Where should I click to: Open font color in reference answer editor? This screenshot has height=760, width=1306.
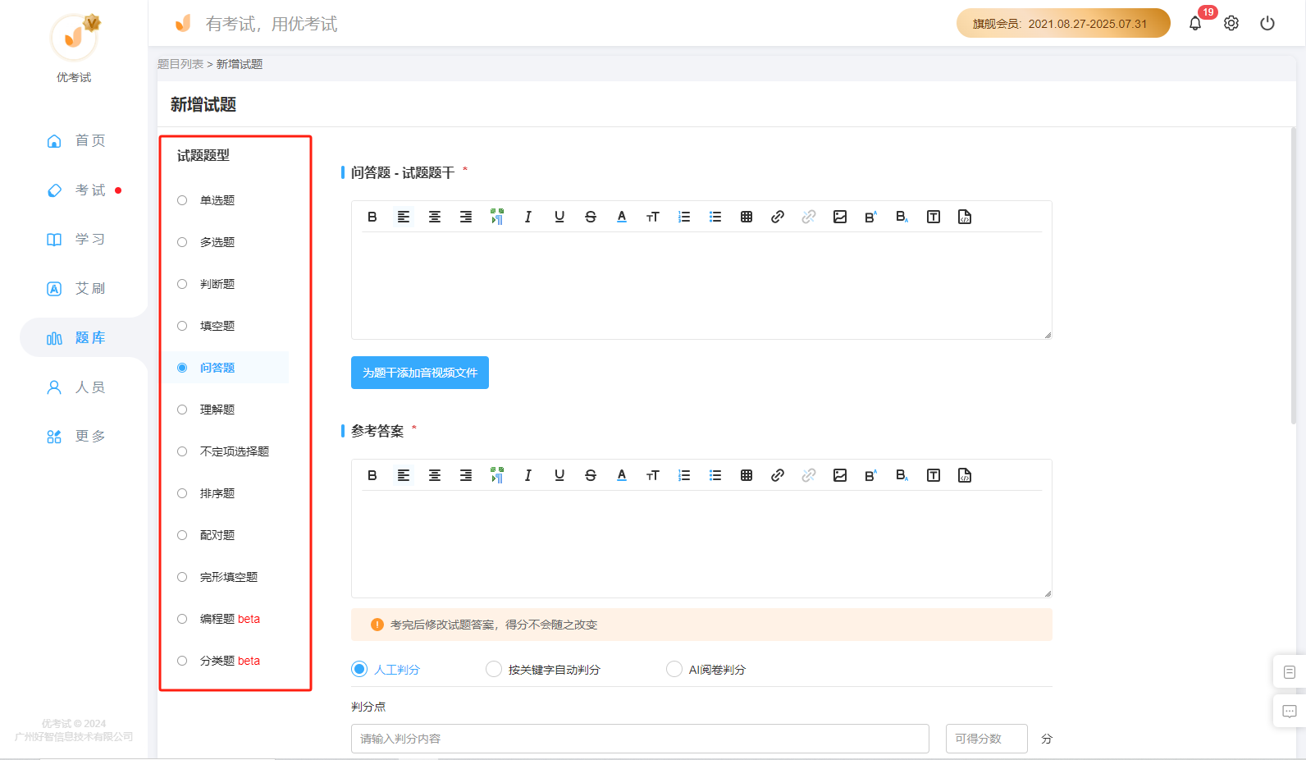[x=622, y=475]
